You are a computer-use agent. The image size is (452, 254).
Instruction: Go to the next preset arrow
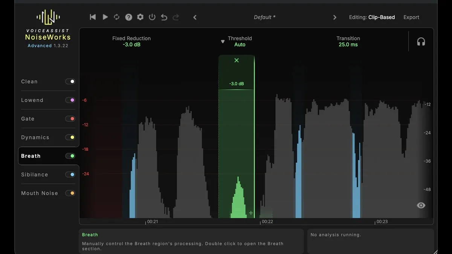[334, 17]
